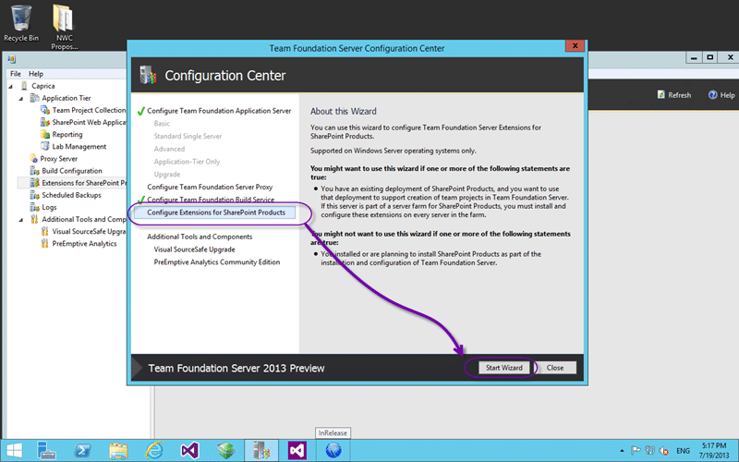Click Additional Tools and Components in wizard list
The height and width of the screenshot is (462, 739).
click(x=200, y=237)
